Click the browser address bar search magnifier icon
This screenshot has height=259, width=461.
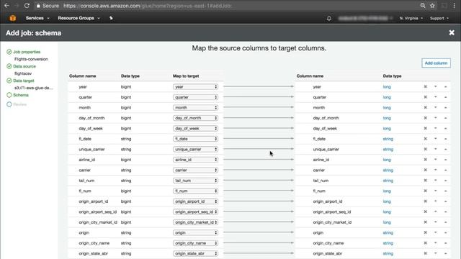[423, 6]
